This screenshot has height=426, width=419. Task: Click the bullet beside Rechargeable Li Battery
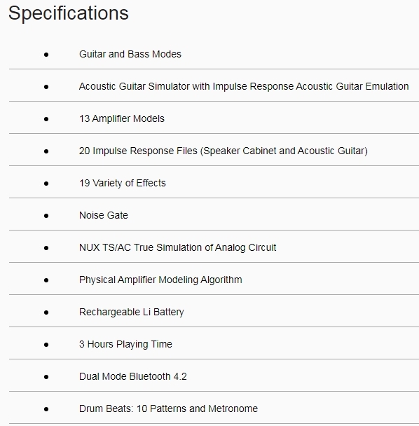click(x=46, y=312)
